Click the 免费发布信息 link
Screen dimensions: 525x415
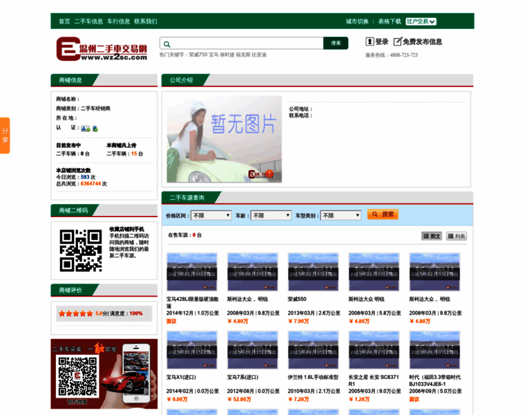422,41
